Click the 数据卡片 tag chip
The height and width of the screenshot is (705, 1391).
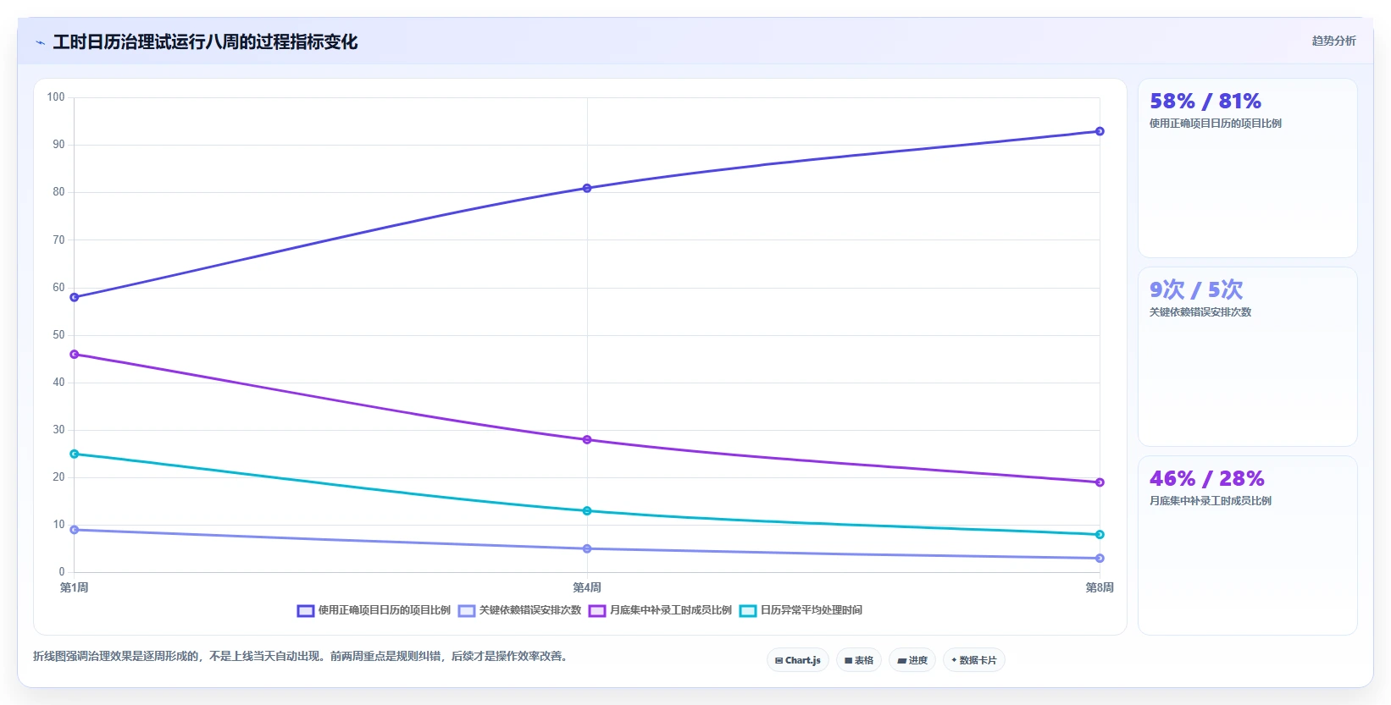pyautogui.click(x=974, y=660)
